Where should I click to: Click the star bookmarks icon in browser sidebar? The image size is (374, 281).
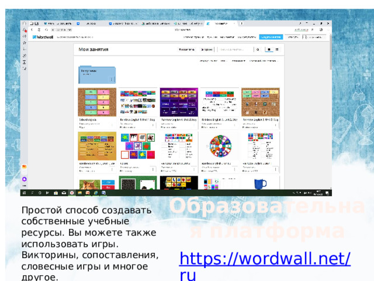point(25,43)
